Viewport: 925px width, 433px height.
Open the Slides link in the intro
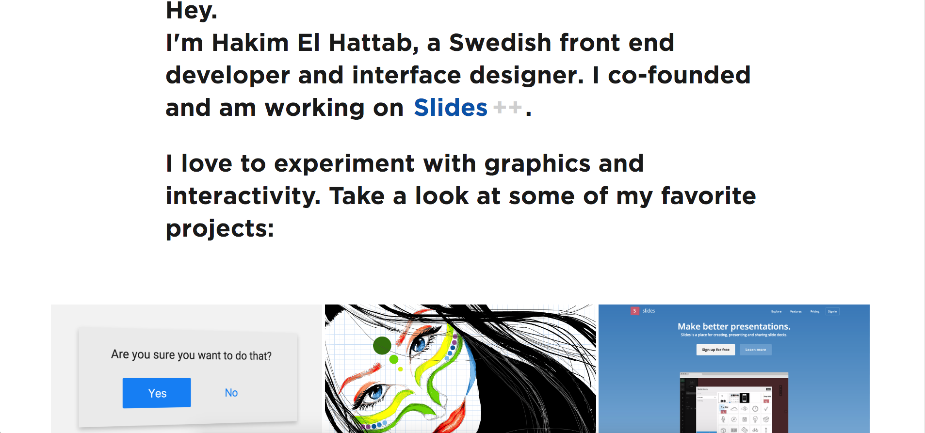pos(450,108)
